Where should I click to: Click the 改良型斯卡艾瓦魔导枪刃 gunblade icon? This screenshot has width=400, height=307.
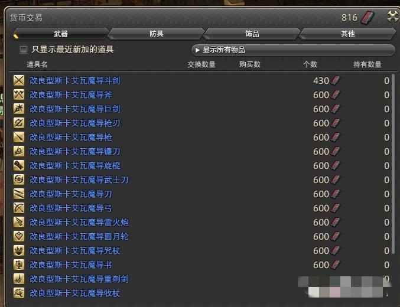(x=19, y=123)
